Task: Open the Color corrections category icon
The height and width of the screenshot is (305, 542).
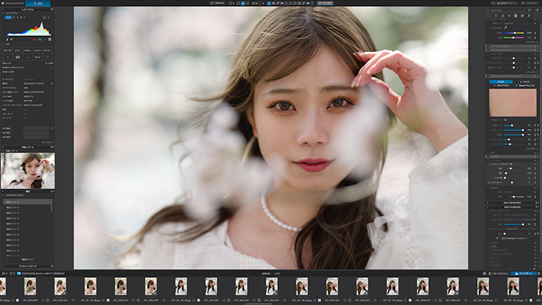Action: point(503,16)
